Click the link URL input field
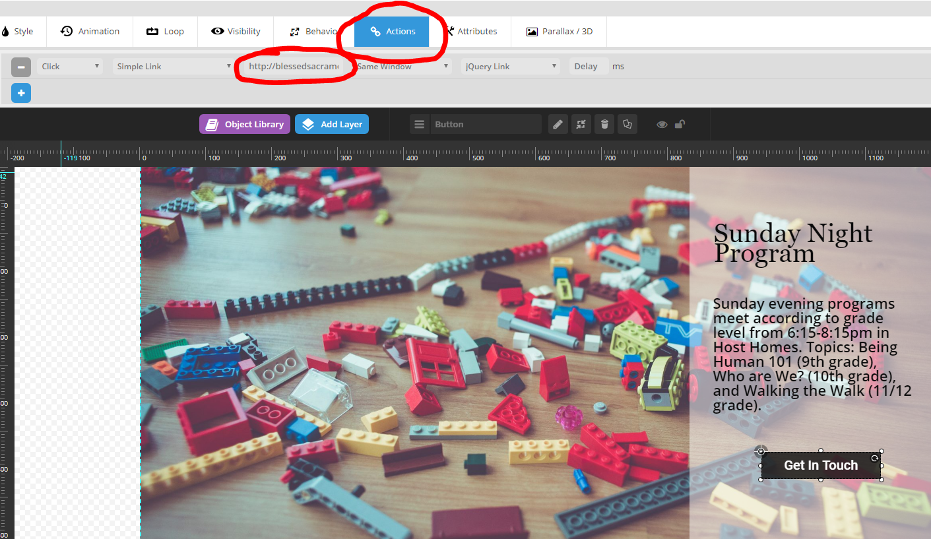The image size is (931, 539). (294, 67)
